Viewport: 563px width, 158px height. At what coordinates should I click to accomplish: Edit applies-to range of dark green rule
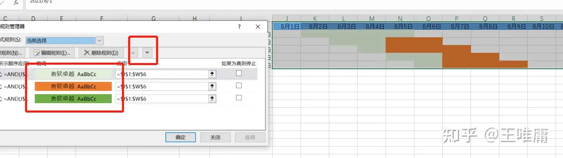(x=162, y=99)
